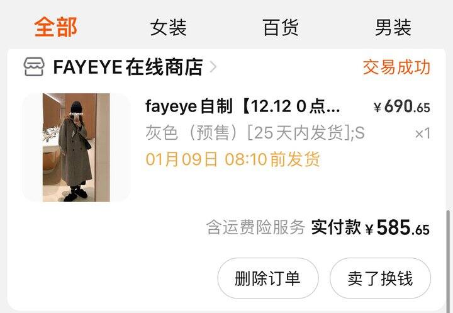This screenshot has height=313, width=453.
Task: Open the 含运费险服务 info
Action: coord(255,227)
